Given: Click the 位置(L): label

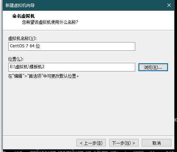Looking at the screenshot, I should coord(16,59).
